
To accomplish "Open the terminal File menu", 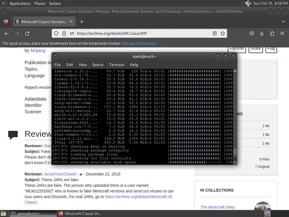I will point(58,65).
